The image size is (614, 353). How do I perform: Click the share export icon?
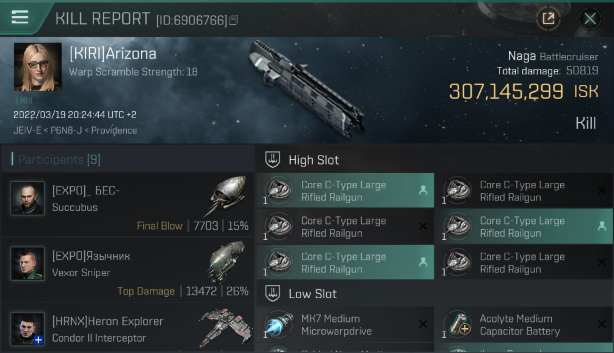tap(548, 18)
